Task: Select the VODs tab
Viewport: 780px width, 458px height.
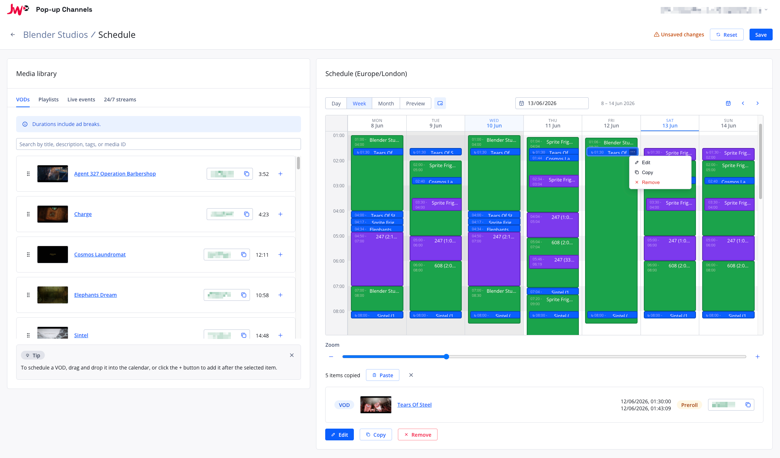Action: [23, 100]
